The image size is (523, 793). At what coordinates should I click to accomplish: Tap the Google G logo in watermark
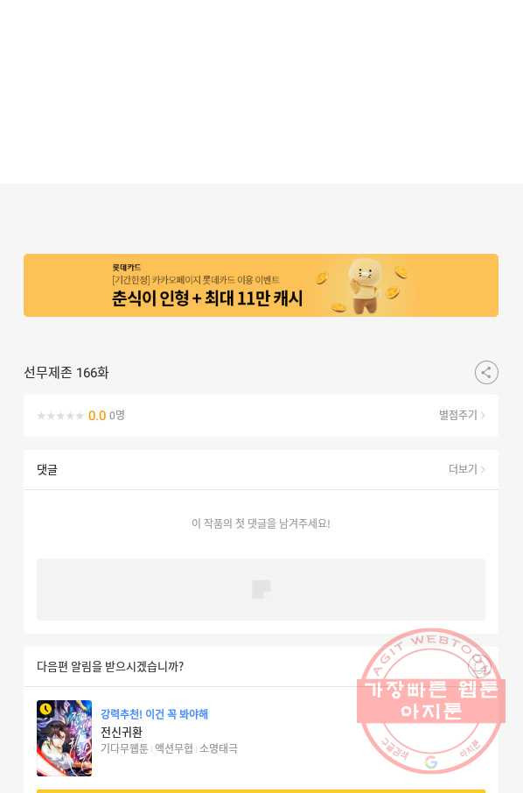pos(431,761)
